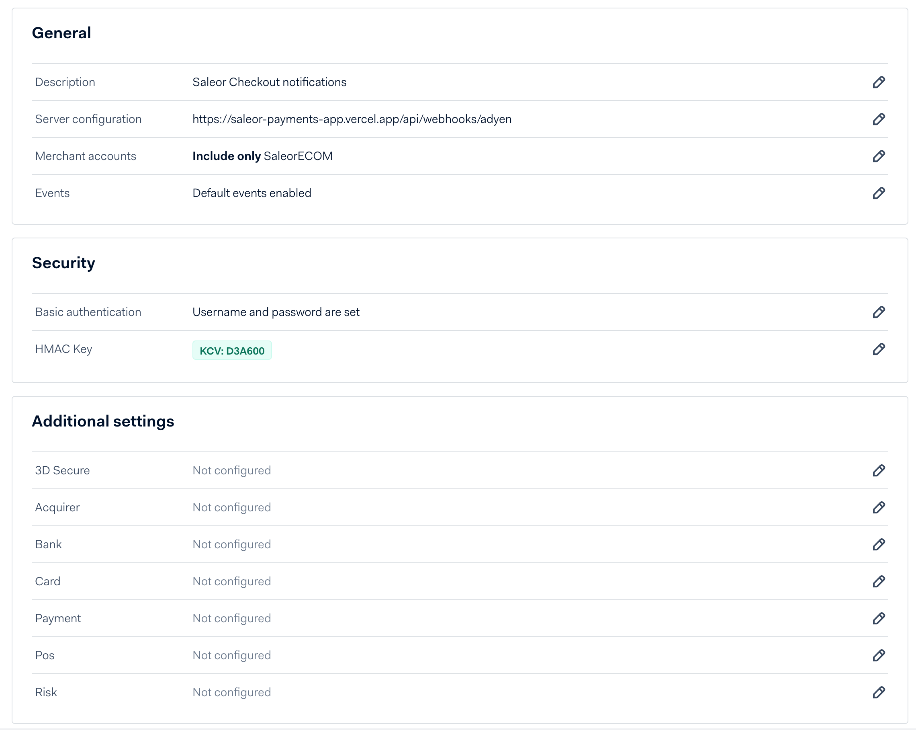Click 'Include only SaleorECOM' merchant value
Image resolution: width=916 pixels, height=730 pixels.
pos(262,156)
